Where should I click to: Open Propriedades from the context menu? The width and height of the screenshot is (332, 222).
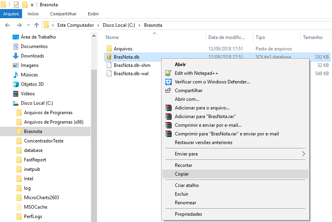click(235, 214)
